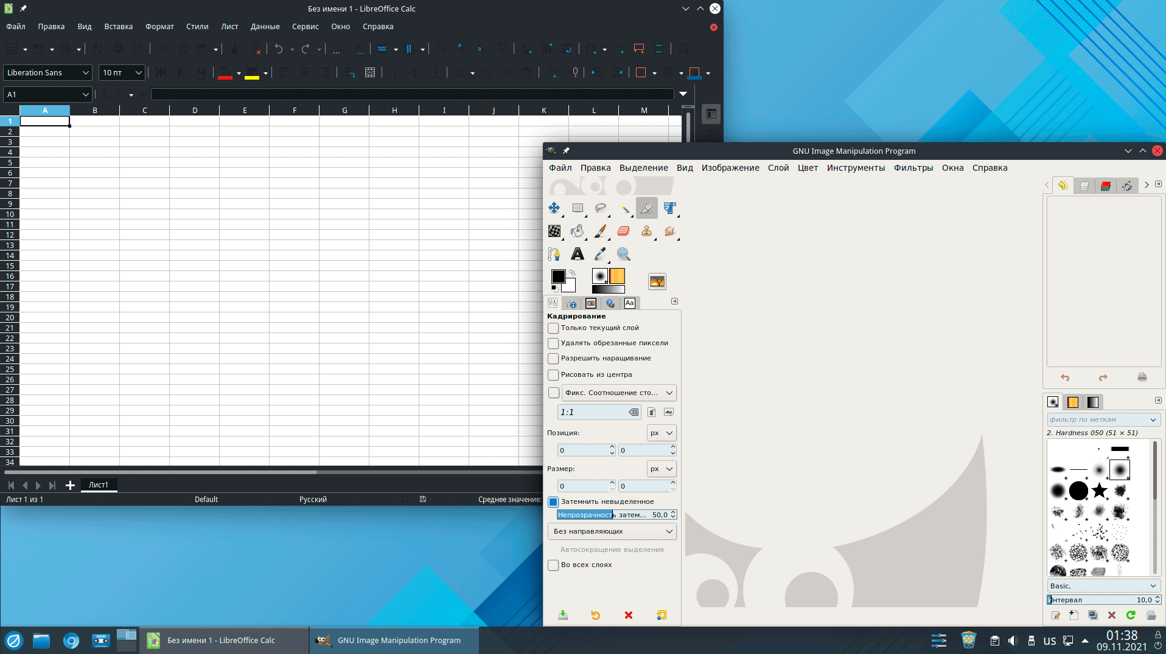Image resolution: width=1166 pixels, height=654 pixels.
Task: Select the Bucket Fill tool
Action: 577,231
